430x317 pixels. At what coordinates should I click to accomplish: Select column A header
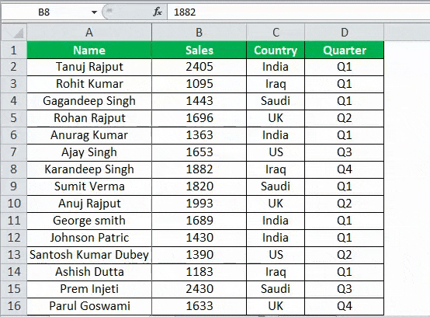click(x=89, y=33)
